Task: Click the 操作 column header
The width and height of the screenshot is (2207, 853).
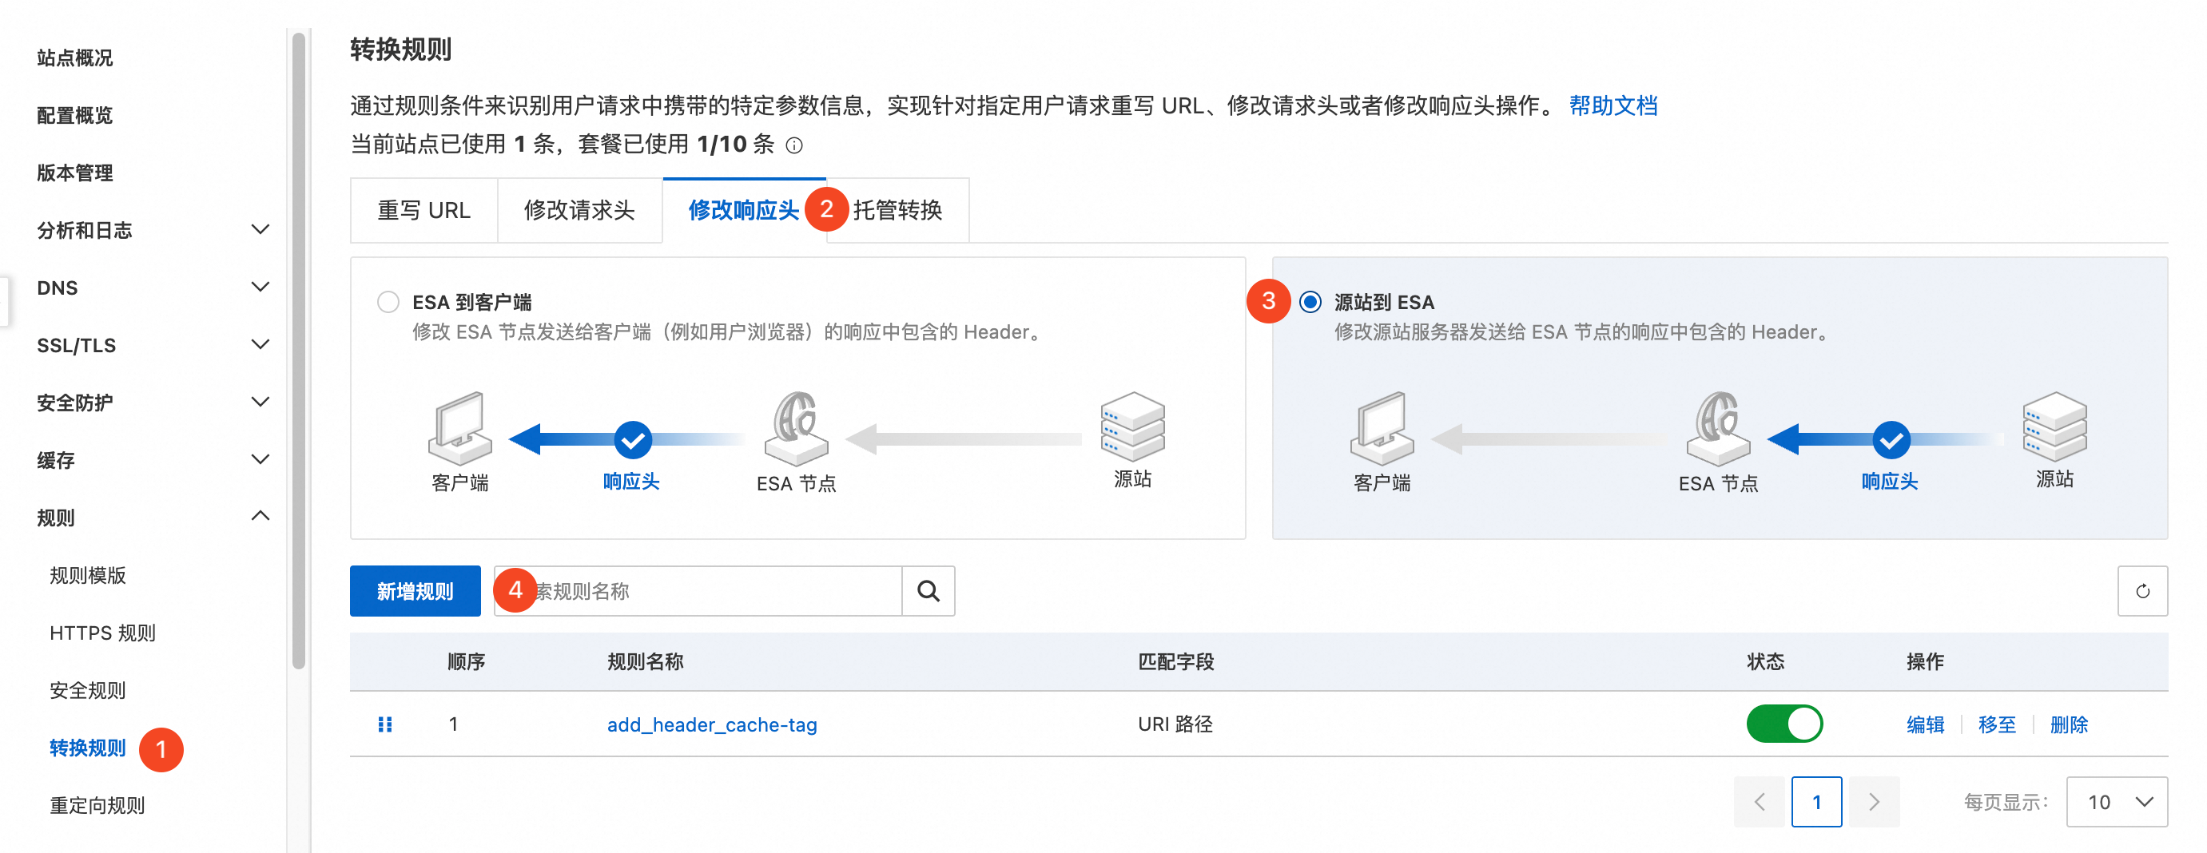Action: [x=1925, y=661]
